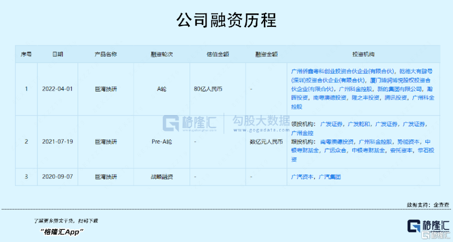Screen dimensions: 453x242
Task: Click the 序号 column header
Action: coord(26,54)
